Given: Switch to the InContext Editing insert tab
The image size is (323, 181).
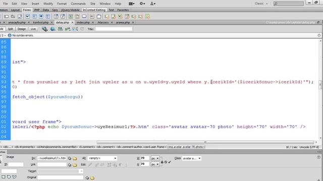Looking at the screenshot, I should [94, 10].
